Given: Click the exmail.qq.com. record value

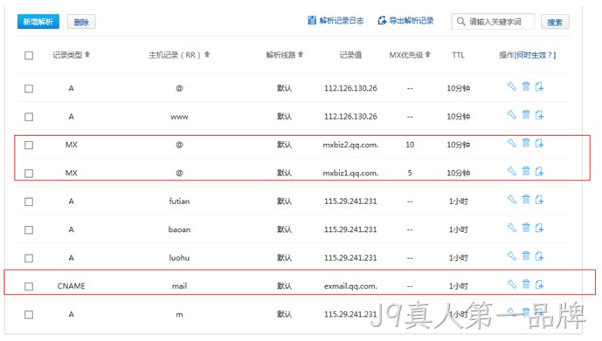Looking at the screenshot, I should 350,286.
